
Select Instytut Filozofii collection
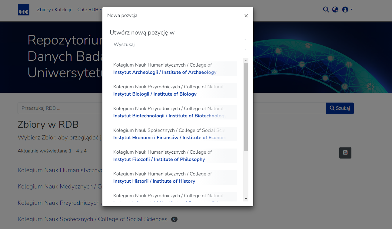pyautogui.click(x=159, y=159)
